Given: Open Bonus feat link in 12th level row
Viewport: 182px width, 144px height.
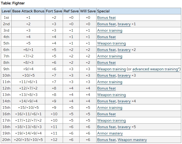Looking at the screenshot, I should 106,88.
